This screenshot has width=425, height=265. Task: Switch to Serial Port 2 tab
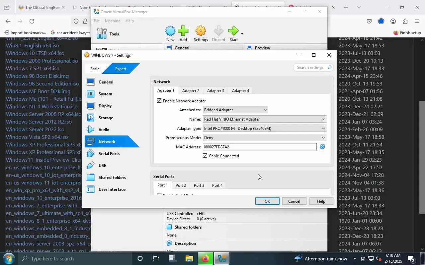coord(181,185)
